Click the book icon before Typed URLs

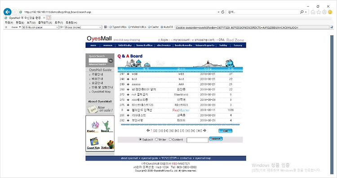106,27
